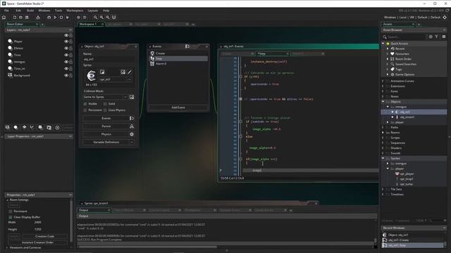Start the debugger from the toolbar
Image resolution: width=451 pixels, height=253 pixels.
(49, 18)
